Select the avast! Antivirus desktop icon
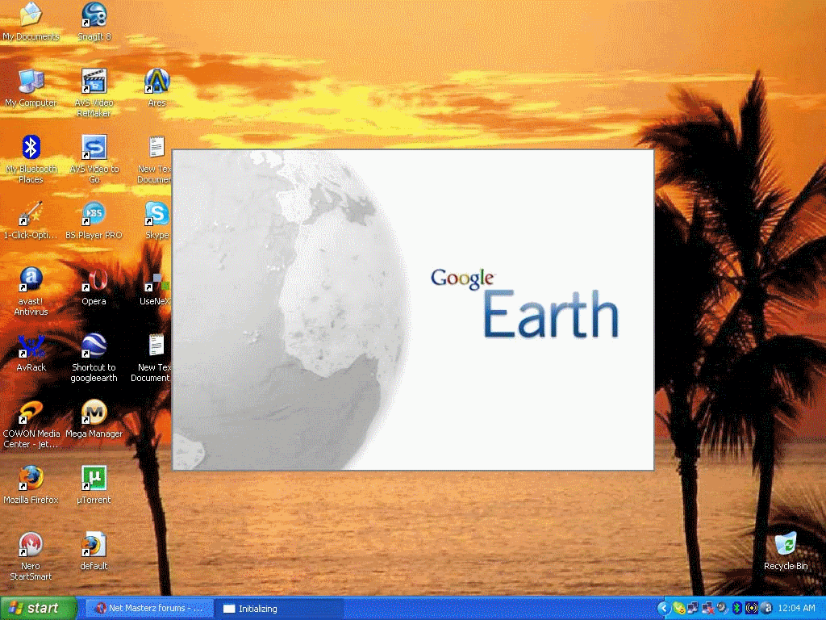The height and width of the screenshot is (620, 826). (x=31, y=280)
